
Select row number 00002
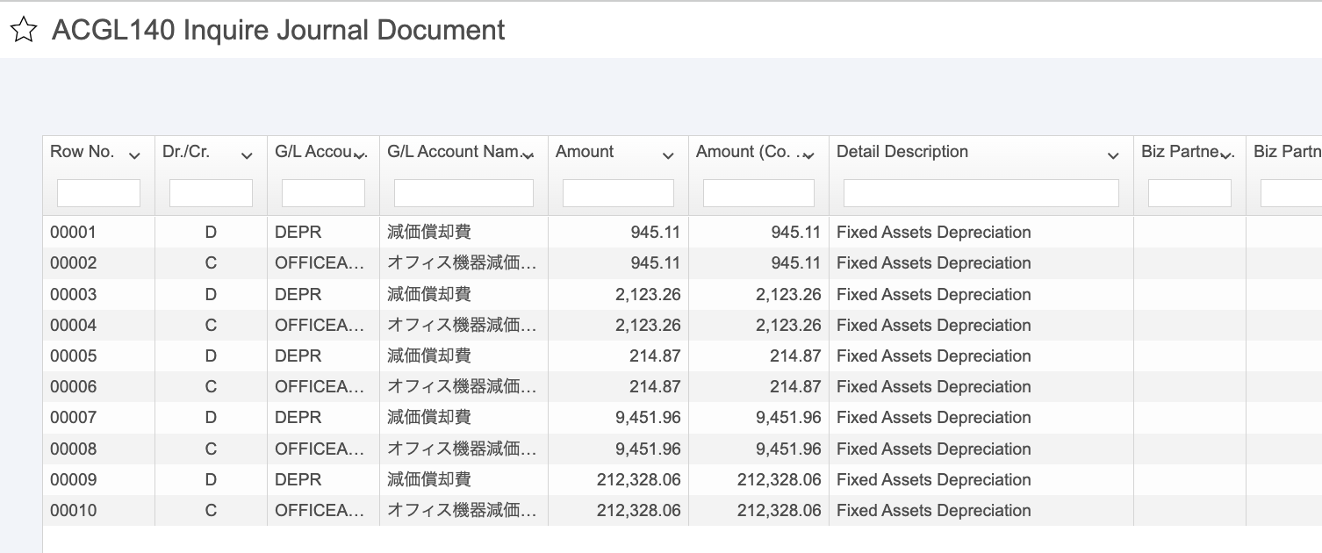[74, 263]
